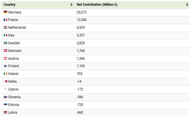Screen dimensions: 191x118
Task: Sort by Net Contribution column arrows
Action: point(187,5)
